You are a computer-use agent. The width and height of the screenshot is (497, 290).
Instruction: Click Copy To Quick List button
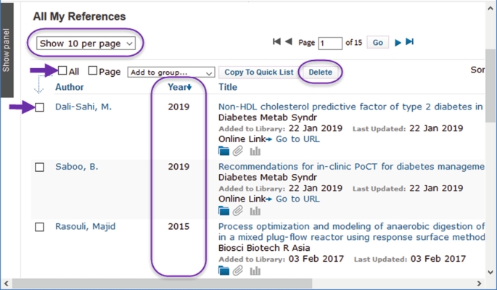click(259, 72)
